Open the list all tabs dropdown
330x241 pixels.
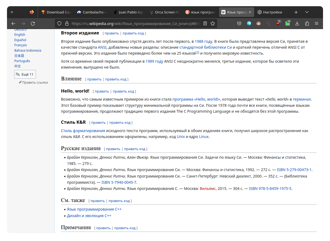tap(307, 12)
